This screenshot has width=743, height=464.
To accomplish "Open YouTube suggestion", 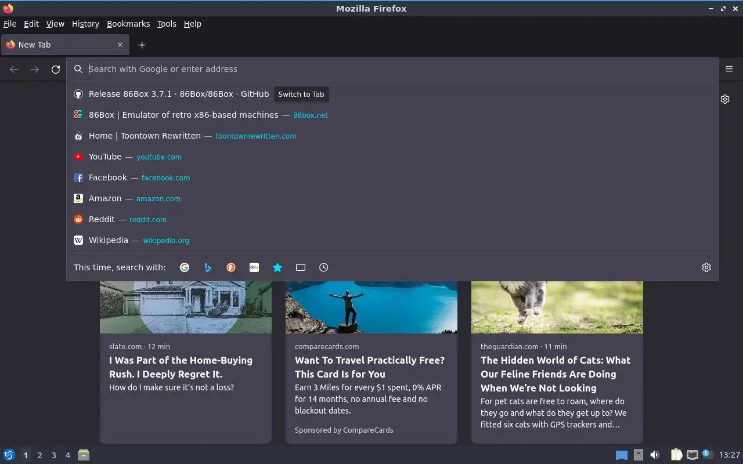I will point(392,157).
